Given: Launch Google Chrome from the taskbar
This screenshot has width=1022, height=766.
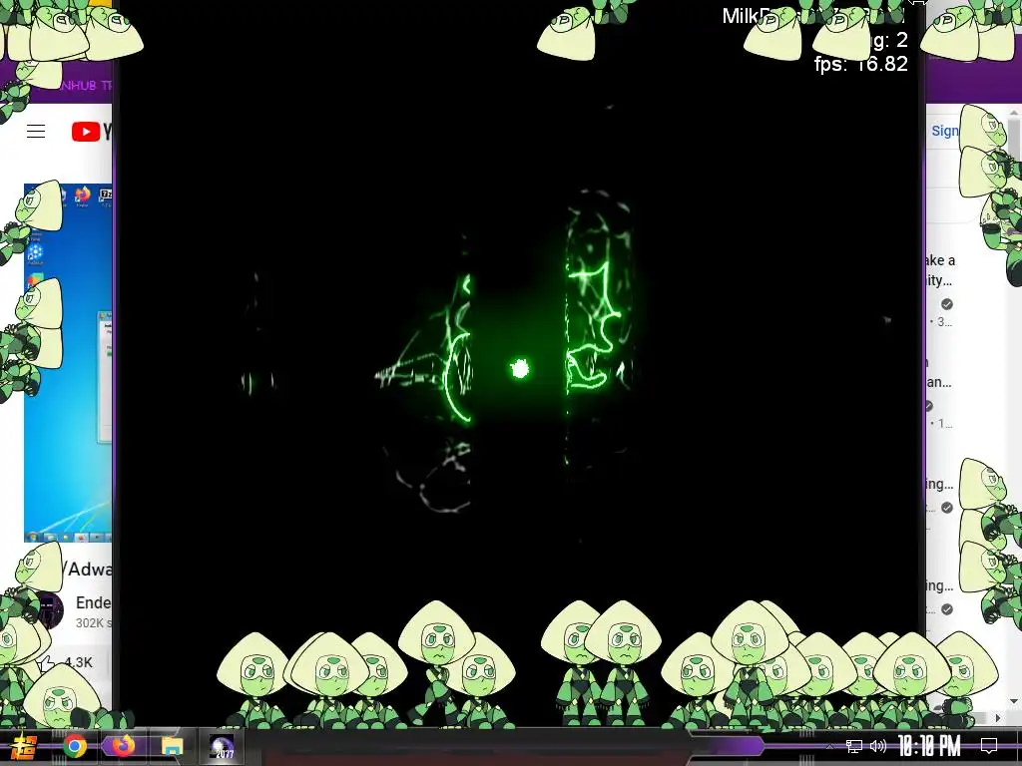Looking at the screenshot, I should tap(75, 746).
